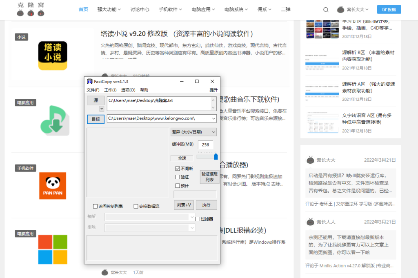Expand the 电脑应用 nav menu
This screenshot has width=418, height=278.
(203, 10)
